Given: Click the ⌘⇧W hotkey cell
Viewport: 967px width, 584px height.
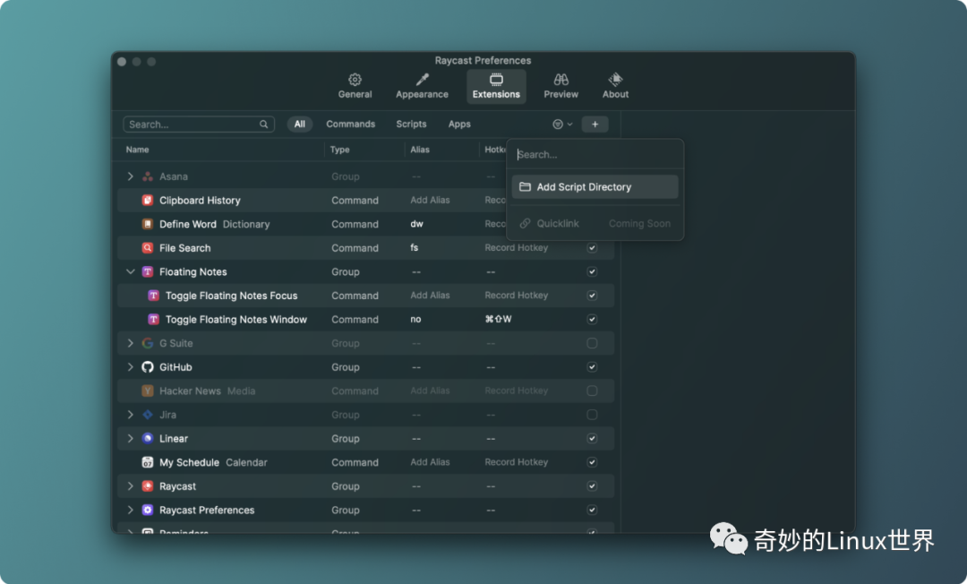Looking at the screenshot, I should pos(499,320).
